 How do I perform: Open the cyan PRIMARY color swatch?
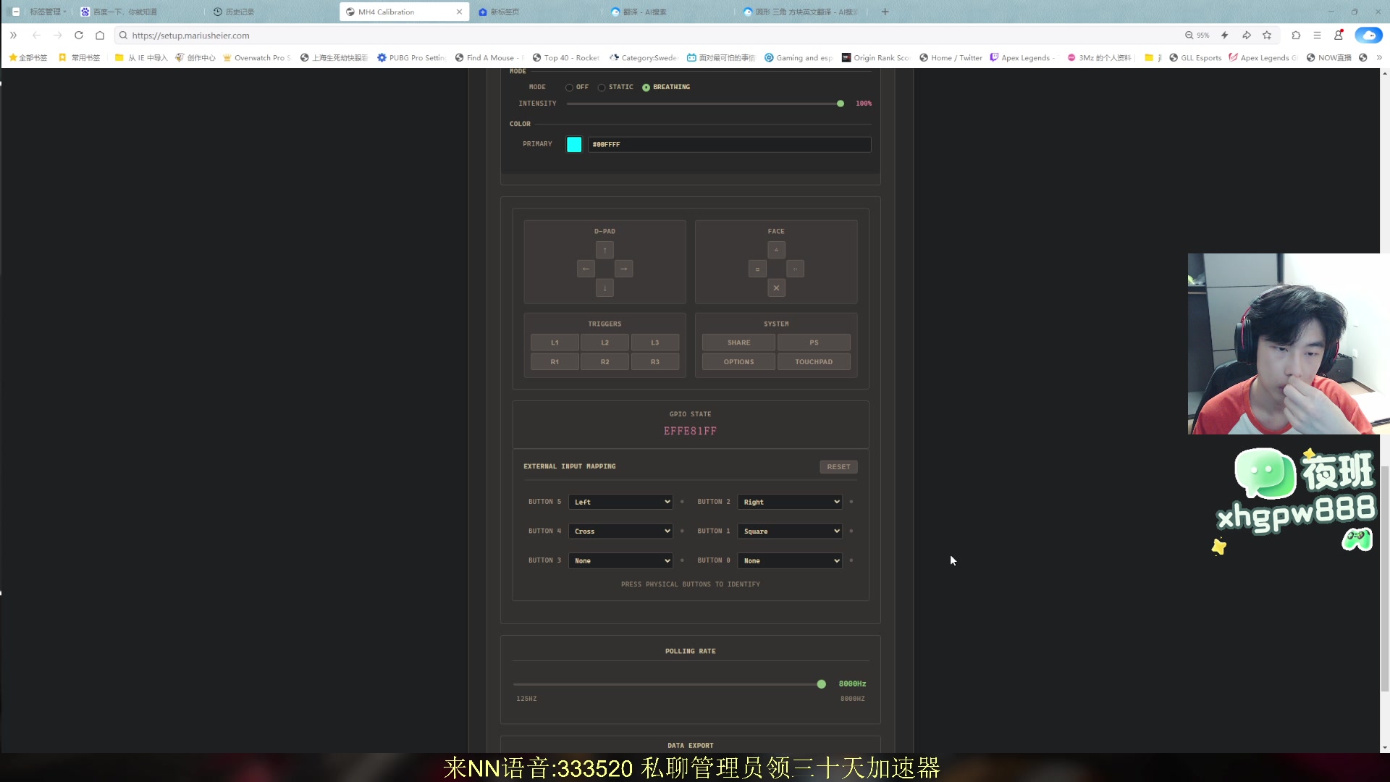tap(573, 144)
